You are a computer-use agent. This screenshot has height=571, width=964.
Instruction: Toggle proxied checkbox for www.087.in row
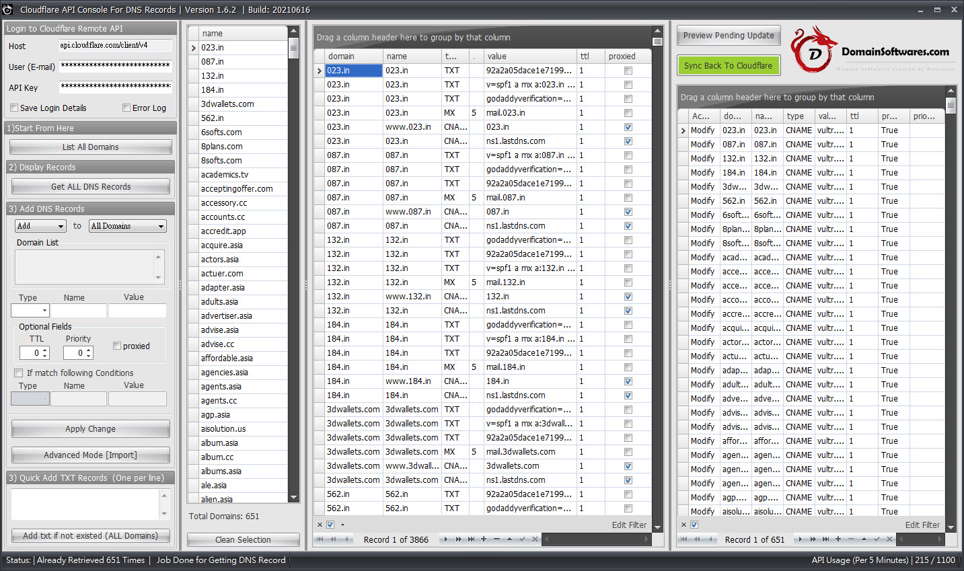pos(628,212)
